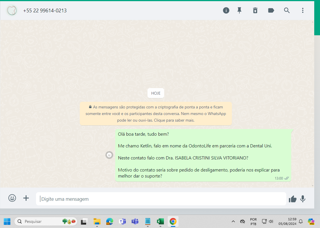React to the message with smiley icon
Viewport: 320px width, 228px height.
pos(109,155)
